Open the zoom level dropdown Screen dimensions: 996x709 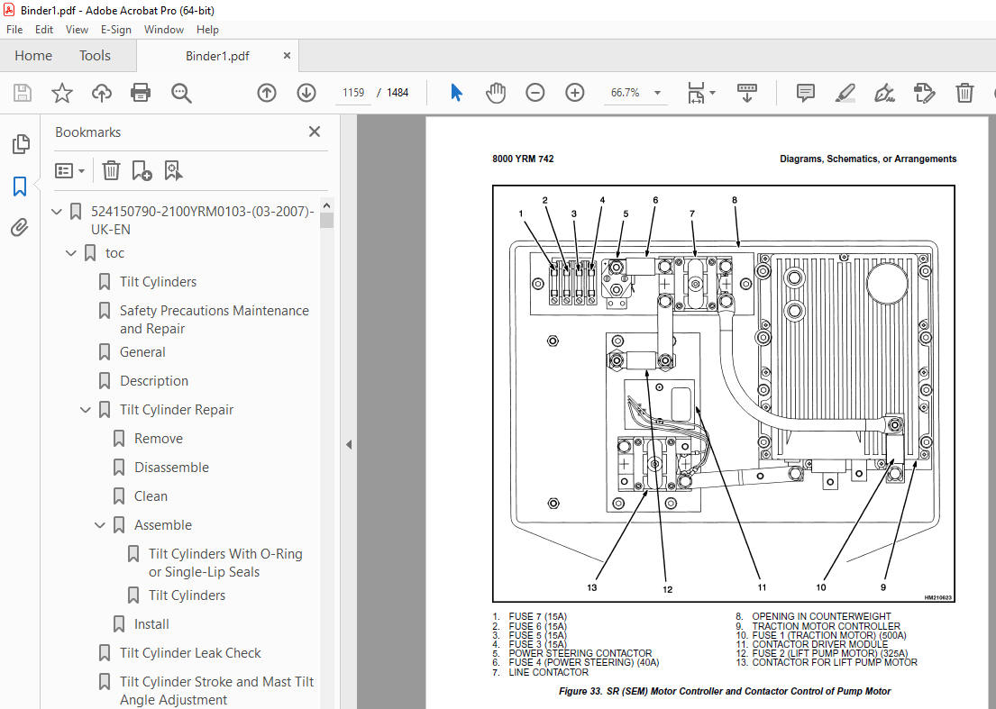tap(657, 93)
